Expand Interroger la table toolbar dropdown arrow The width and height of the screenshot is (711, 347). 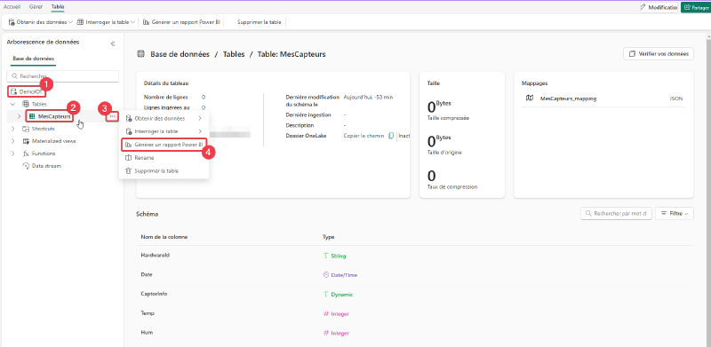click(132, 22)
